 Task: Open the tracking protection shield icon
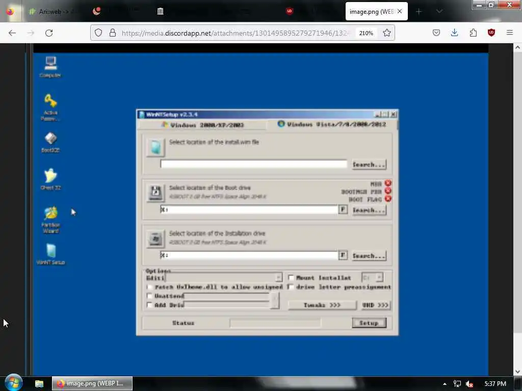98,33
